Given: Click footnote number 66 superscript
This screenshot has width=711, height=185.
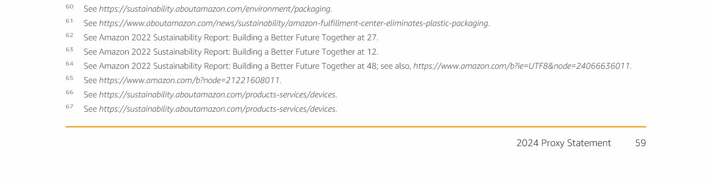Looking at the screenshot, I should tap(69, 92).
